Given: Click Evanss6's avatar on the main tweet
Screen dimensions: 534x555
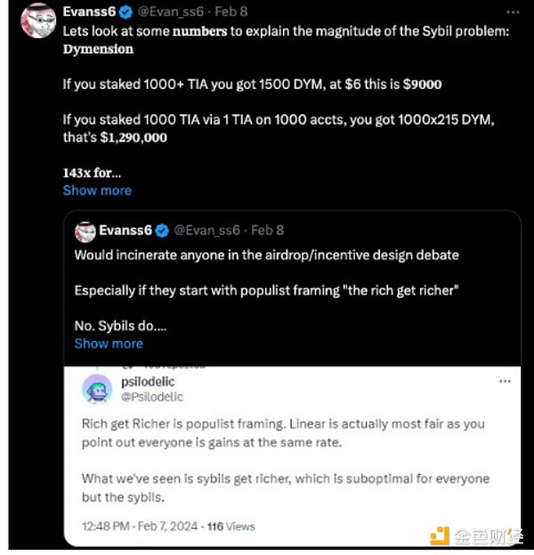Looking at the screenshot, I should (38, 18).
